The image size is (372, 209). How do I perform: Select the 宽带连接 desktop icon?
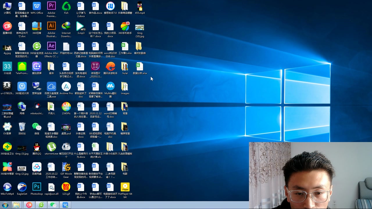click(37, 88)
